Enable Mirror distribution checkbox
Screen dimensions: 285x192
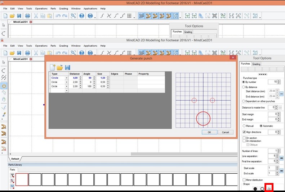point(244,180)
